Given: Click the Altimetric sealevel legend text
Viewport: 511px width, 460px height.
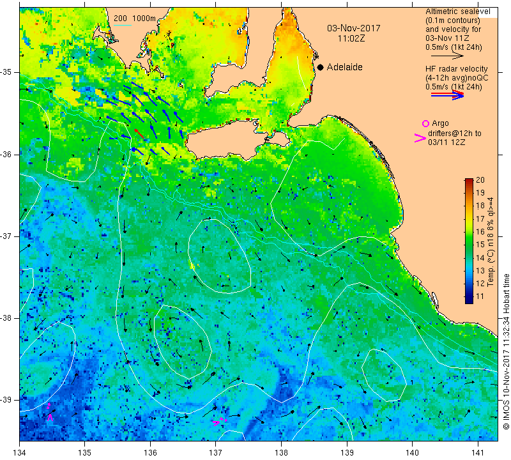Looking at the screenshot, I should [x=457, y=11].
